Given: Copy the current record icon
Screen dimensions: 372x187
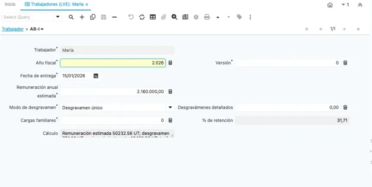Looking at the screenshot, I should coord(93,17).
